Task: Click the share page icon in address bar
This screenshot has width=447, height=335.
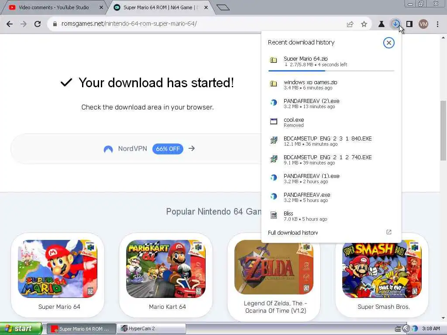Action: coord(350,24)
